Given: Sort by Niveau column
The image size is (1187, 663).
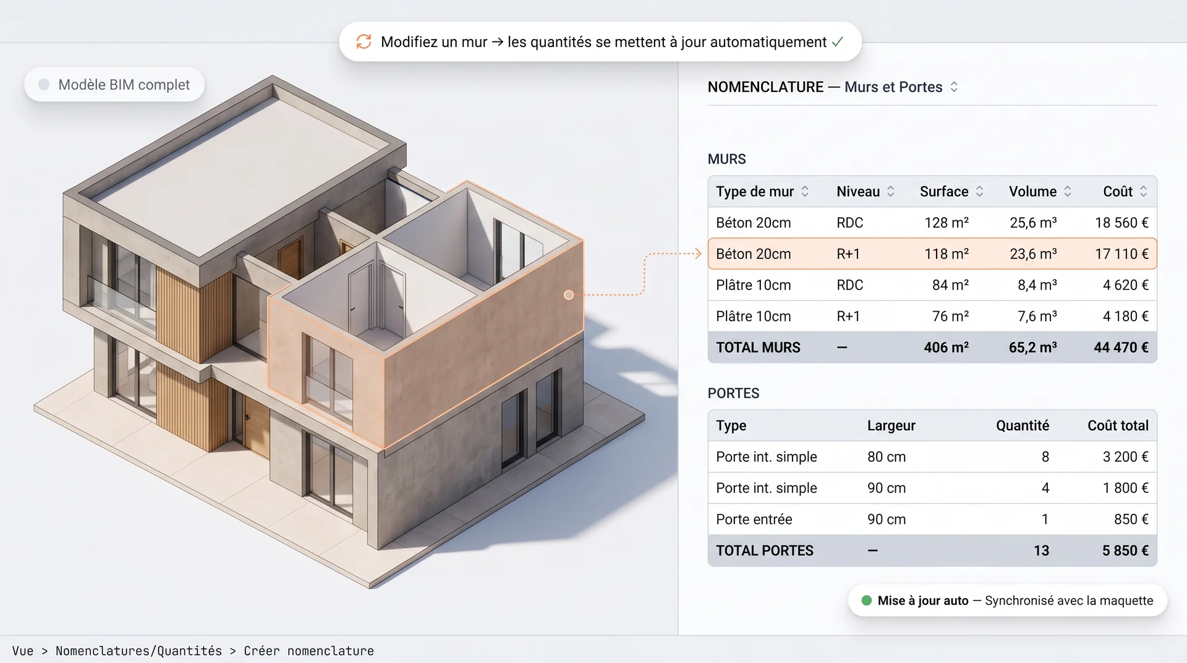Looking at the screenshot, I should tap(890, 192).
